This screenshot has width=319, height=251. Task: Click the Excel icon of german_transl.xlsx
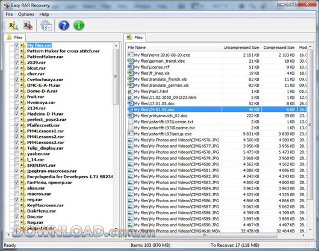(130, 61)
